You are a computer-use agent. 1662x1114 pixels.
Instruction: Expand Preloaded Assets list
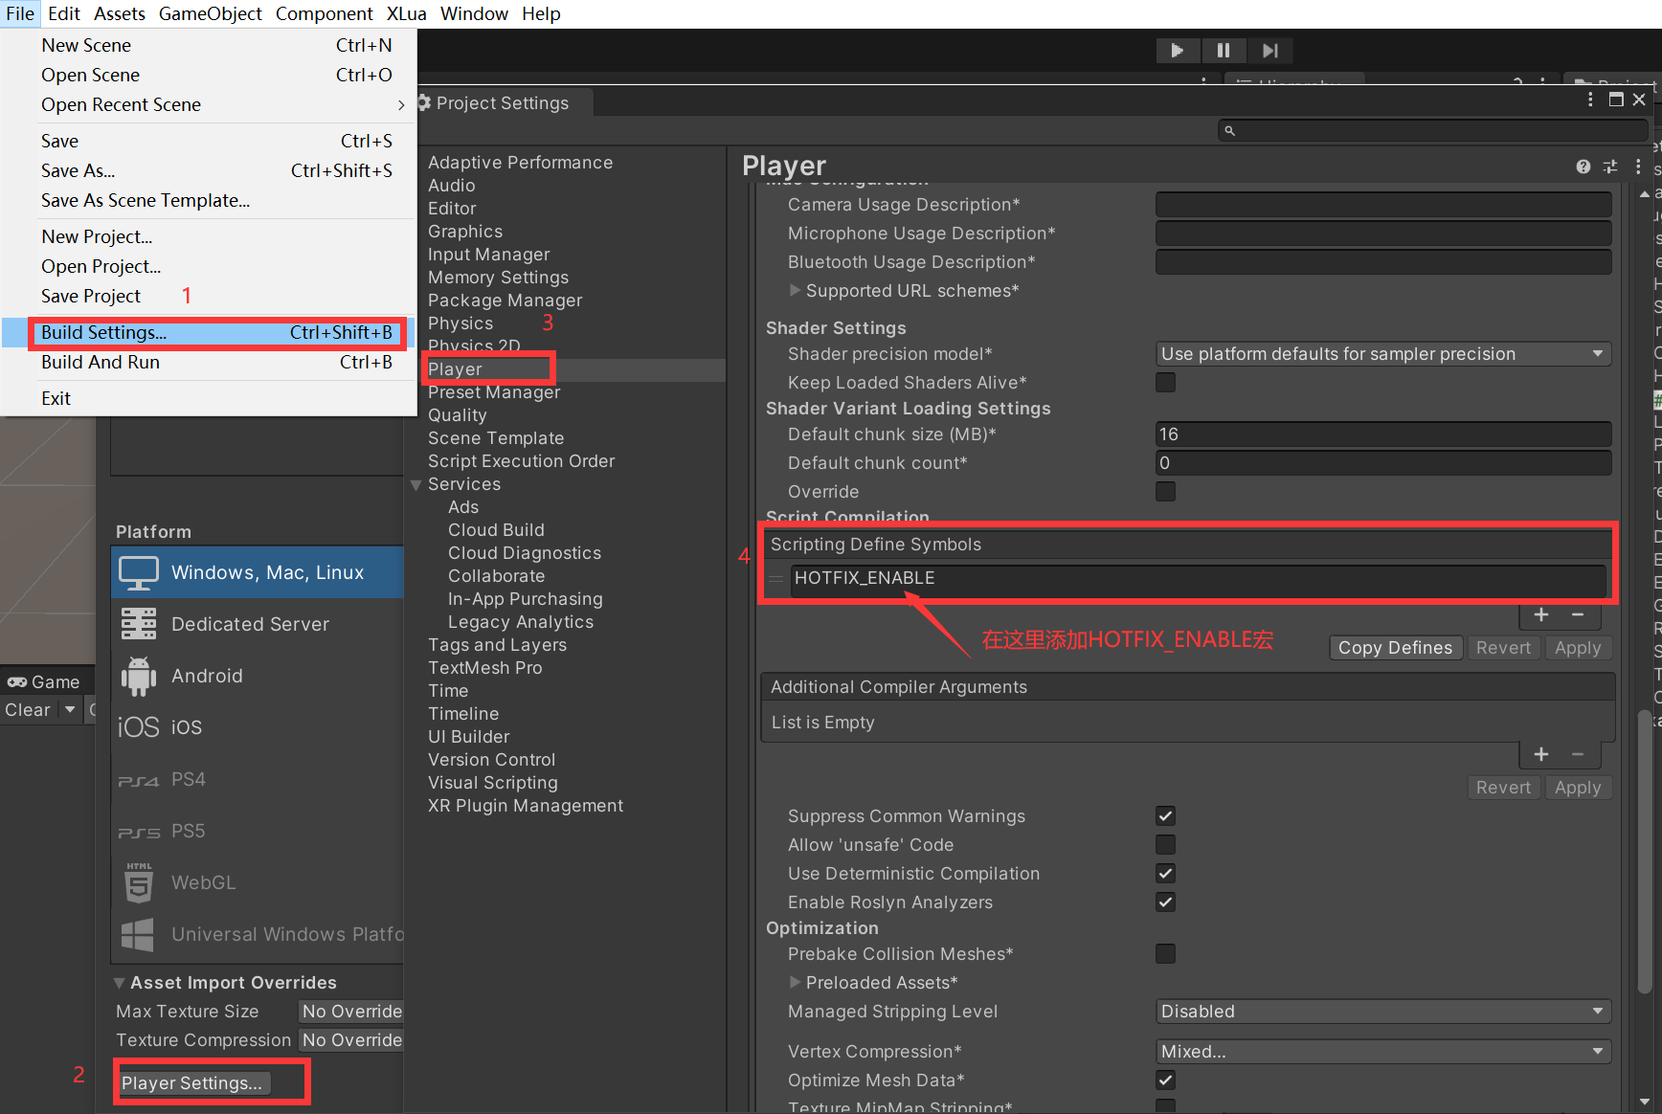click(x=795, y=982)
